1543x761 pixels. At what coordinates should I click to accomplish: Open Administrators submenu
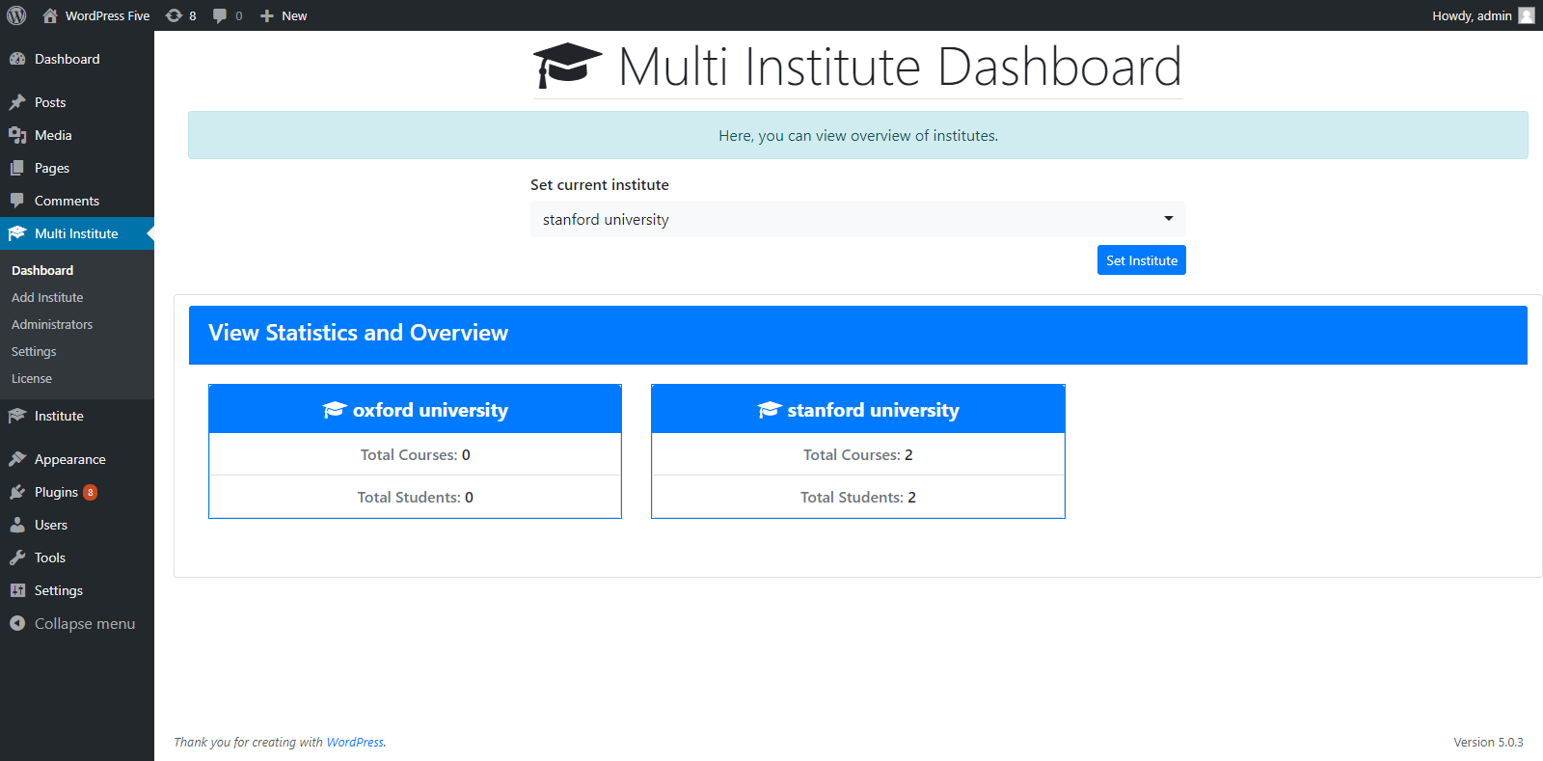coord(52,324)
